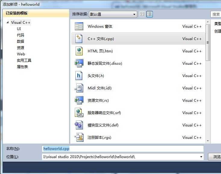The width and height of the screenshot is (221, 174).
Task: Select Visual C++ in templates tree
Action: pyautogui.click(x=21, y=22)
